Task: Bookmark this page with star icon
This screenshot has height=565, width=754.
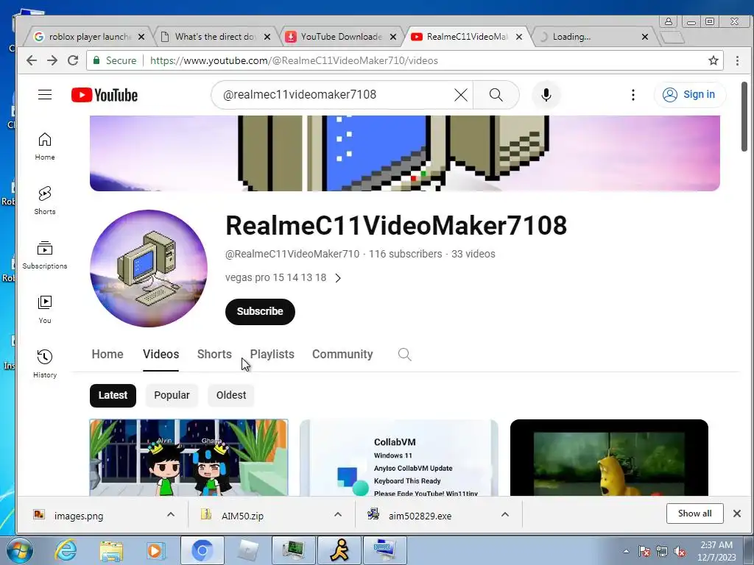Action: [713, 60]
